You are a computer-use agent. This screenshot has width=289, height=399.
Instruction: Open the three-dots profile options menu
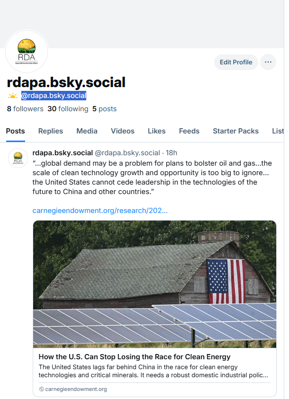[268, 62]
